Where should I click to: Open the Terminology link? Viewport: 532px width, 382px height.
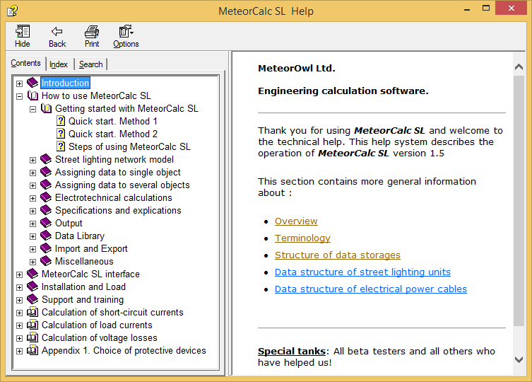pyautogui.click(x=302, y=238)
